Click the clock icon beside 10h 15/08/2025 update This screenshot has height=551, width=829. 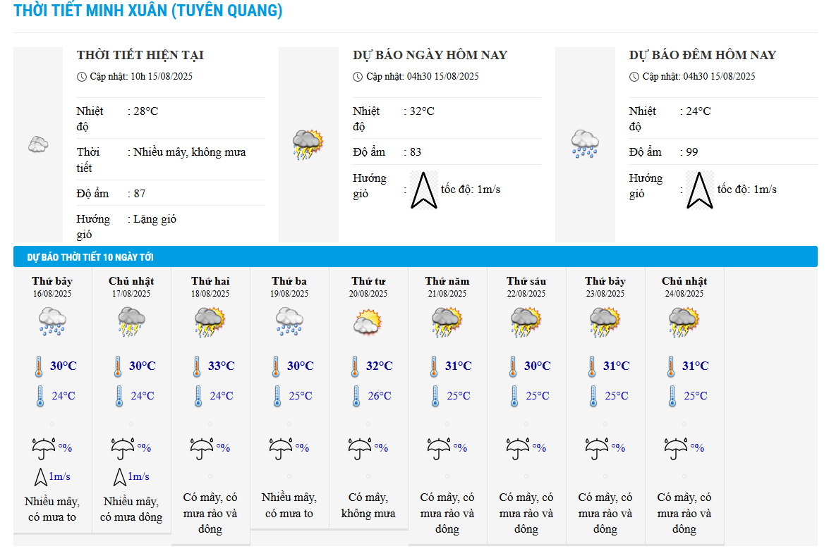82,76
